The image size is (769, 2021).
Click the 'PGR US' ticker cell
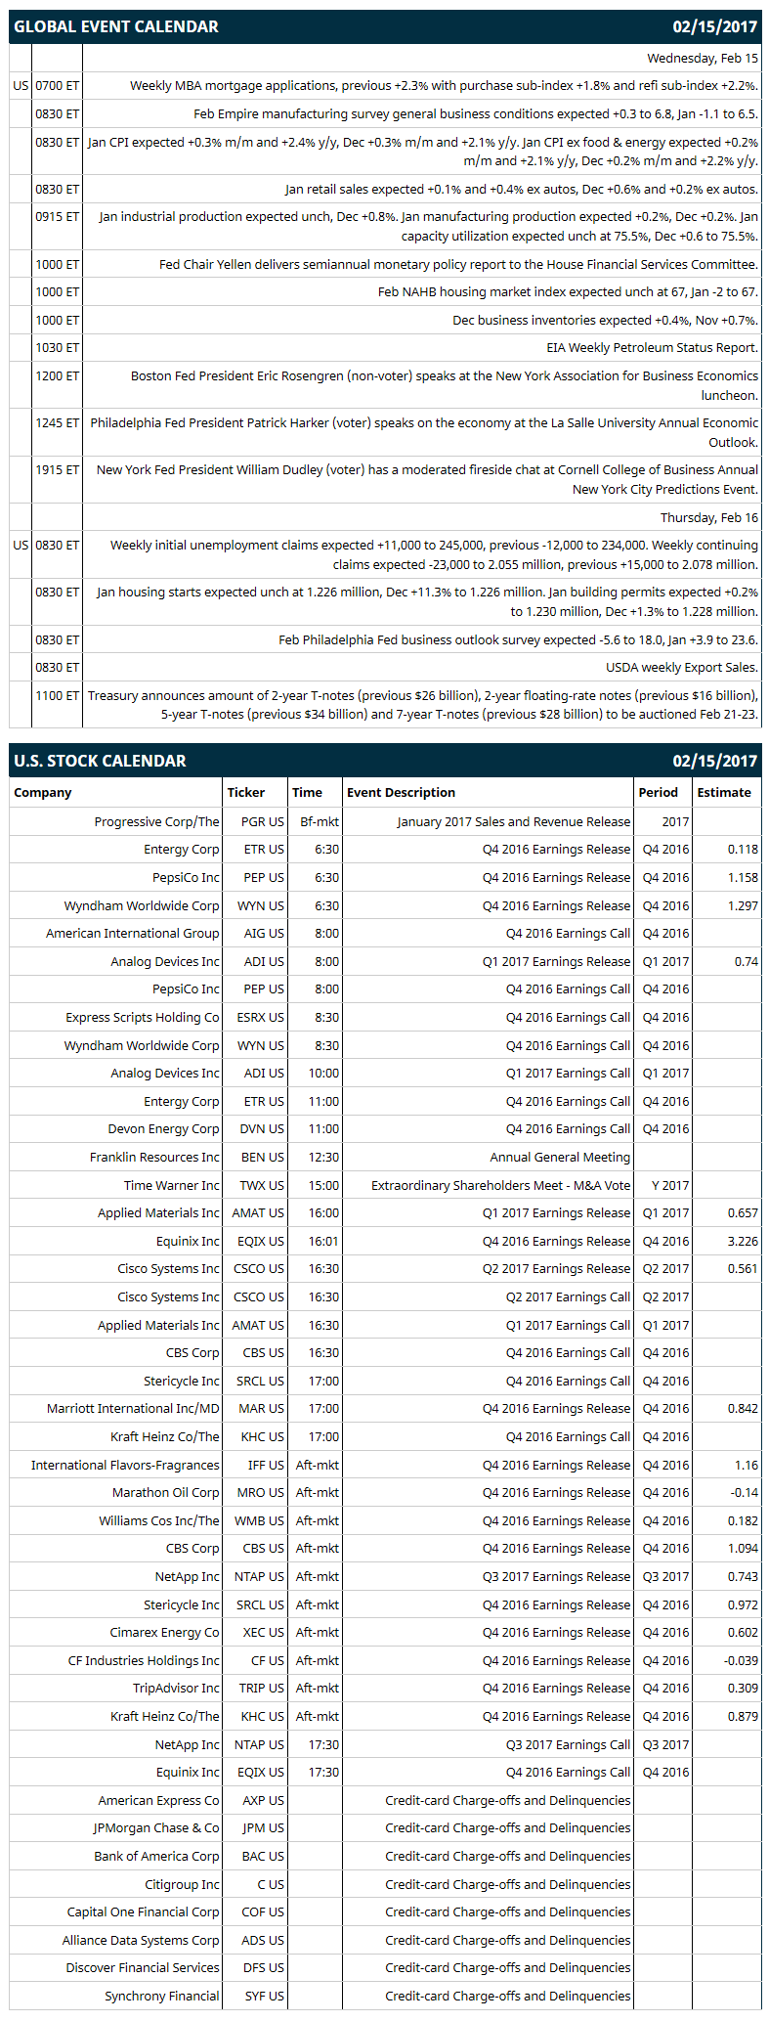click(x=263, y=821)
